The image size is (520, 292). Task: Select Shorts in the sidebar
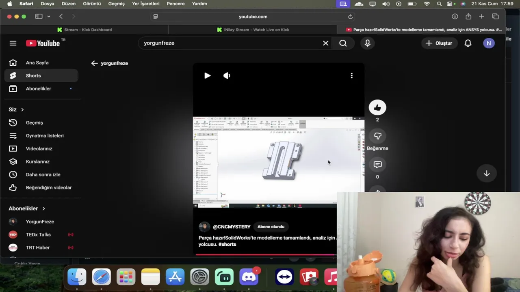tap(41, 75)
